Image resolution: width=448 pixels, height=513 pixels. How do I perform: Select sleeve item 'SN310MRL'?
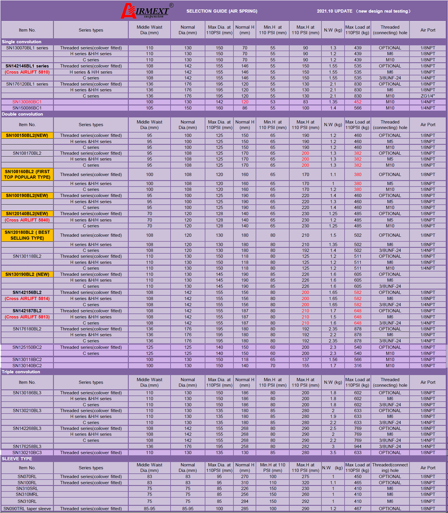click(x=27, y=494)
